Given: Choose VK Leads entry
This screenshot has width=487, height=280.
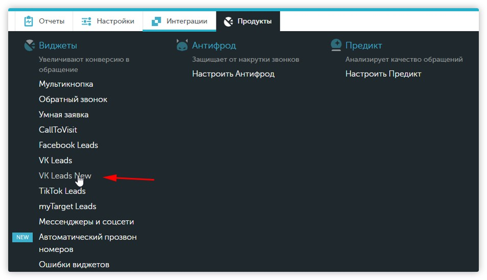Looking at the screenshot, I should 55,160.
